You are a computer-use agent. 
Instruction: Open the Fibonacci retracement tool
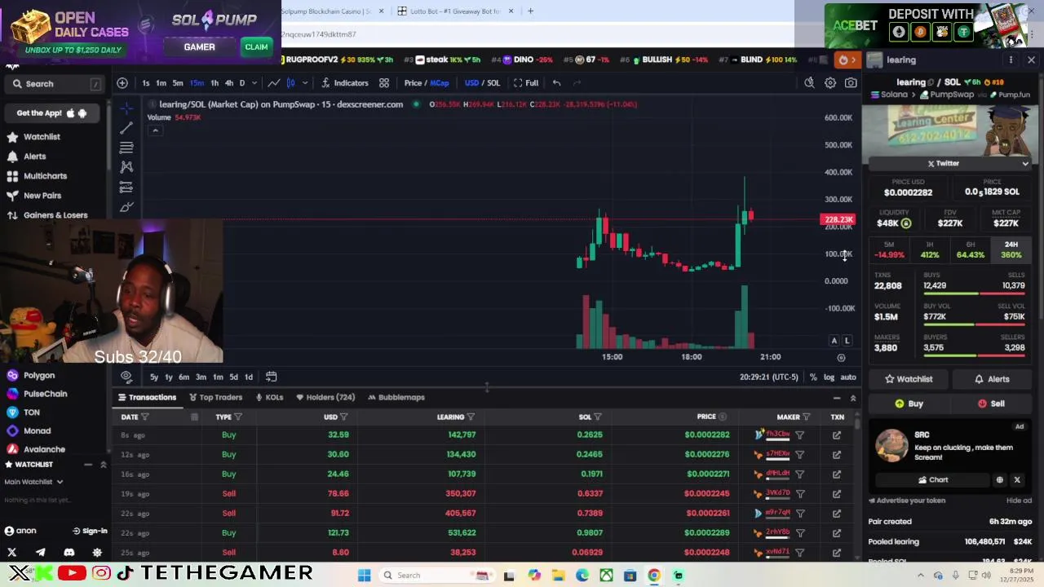click(126, 148)
